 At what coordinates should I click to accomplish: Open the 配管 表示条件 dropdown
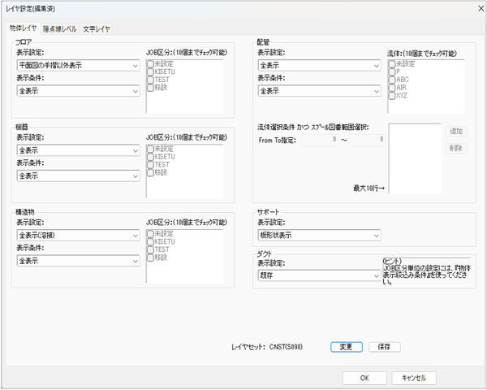coord(319,92)
